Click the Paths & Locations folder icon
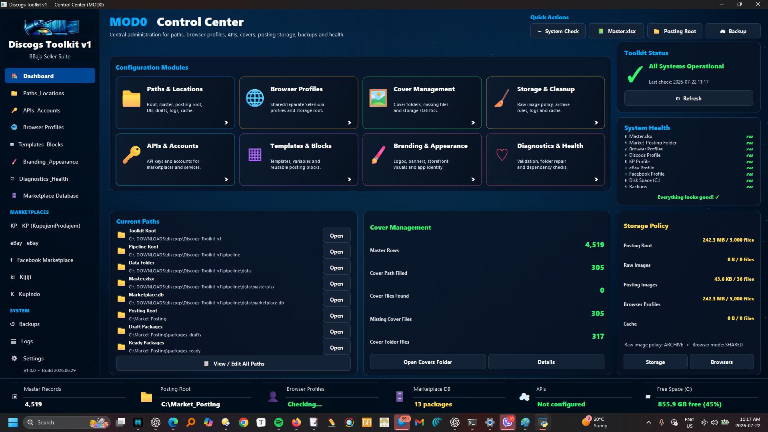The height and width of the screenshot is (432, 768). [x=131, y=98]
